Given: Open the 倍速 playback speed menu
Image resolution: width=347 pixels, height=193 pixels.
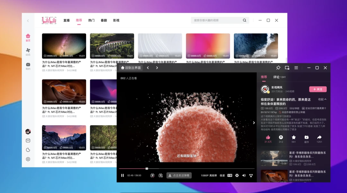Looking at the screenshot, I should (x=222, y=175).
